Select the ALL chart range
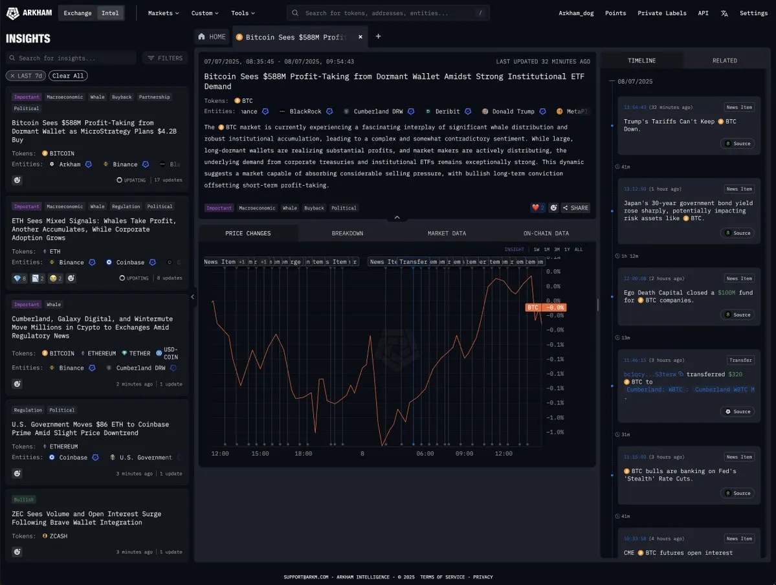Screen dimensions: 776x585 pos(579,249)
